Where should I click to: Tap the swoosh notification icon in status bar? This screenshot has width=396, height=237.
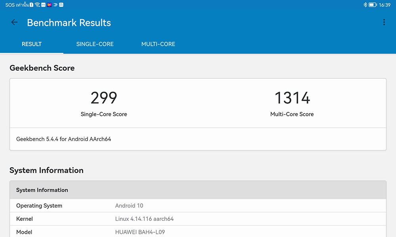(55, 5)
